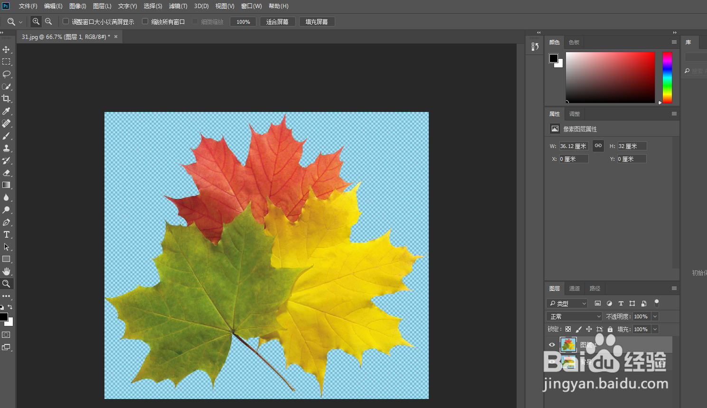Image resolution: width=707 pixels, height=408 pixels.
Task: Open the History panel icon
Action: [535, 46]
